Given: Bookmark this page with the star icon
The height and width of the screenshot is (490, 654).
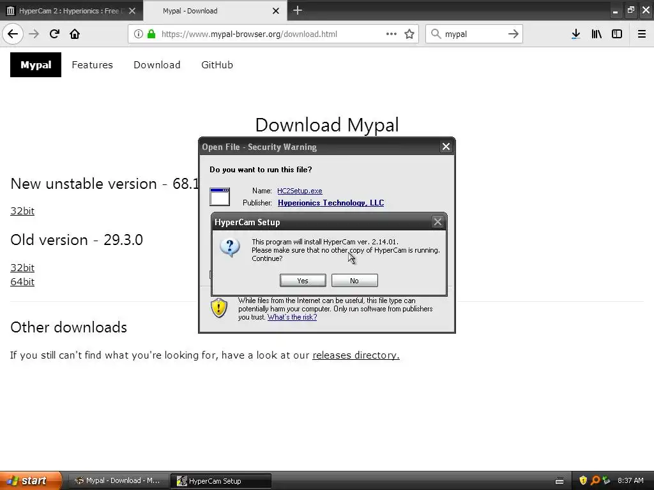Looking at the screenshot, I should click(x=409, y=34).
